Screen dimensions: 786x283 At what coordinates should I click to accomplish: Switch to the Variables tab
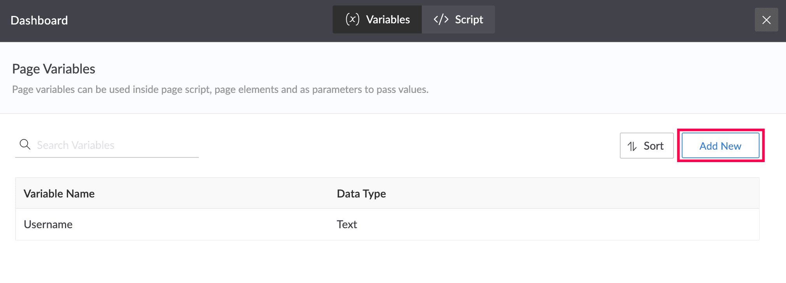click(377, 19)
